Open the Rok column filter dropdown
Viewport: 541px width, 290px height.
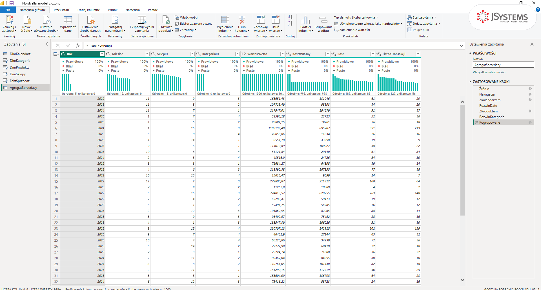click(x=102, y=54)
